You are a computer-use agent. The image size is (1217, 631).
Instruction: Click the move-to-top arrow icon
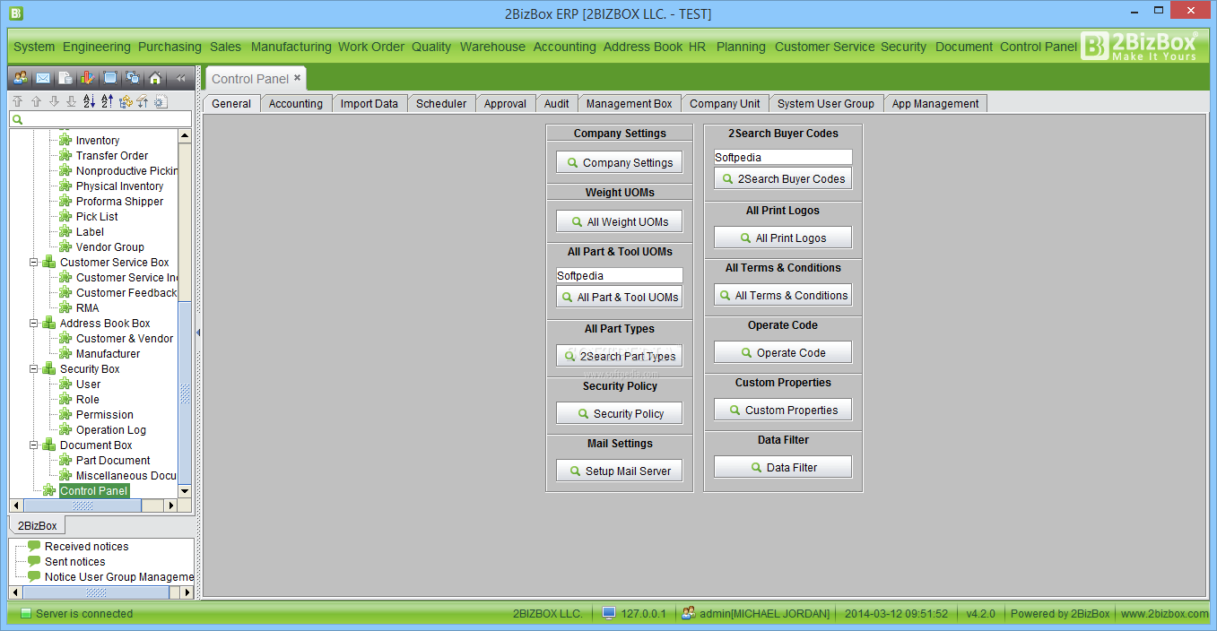[x=19, y=102]
